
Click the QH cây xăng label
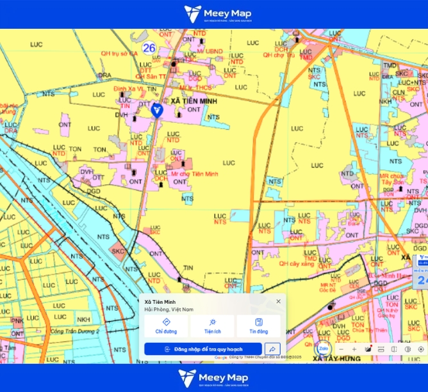[x=297, y=263]
